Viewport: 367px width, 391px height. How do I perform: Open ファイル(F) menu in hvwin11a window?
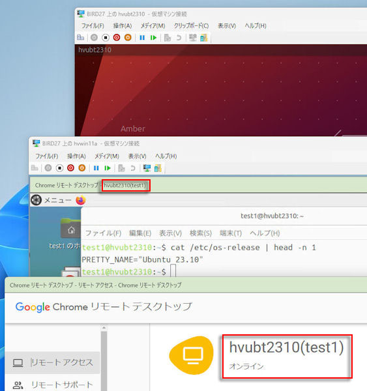[47, 156]
